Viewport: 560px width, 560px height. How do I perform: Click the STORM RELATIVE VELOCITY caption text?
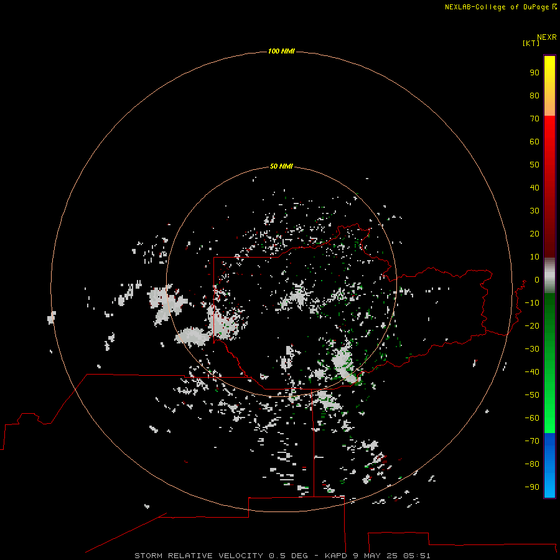coord(198,556)
